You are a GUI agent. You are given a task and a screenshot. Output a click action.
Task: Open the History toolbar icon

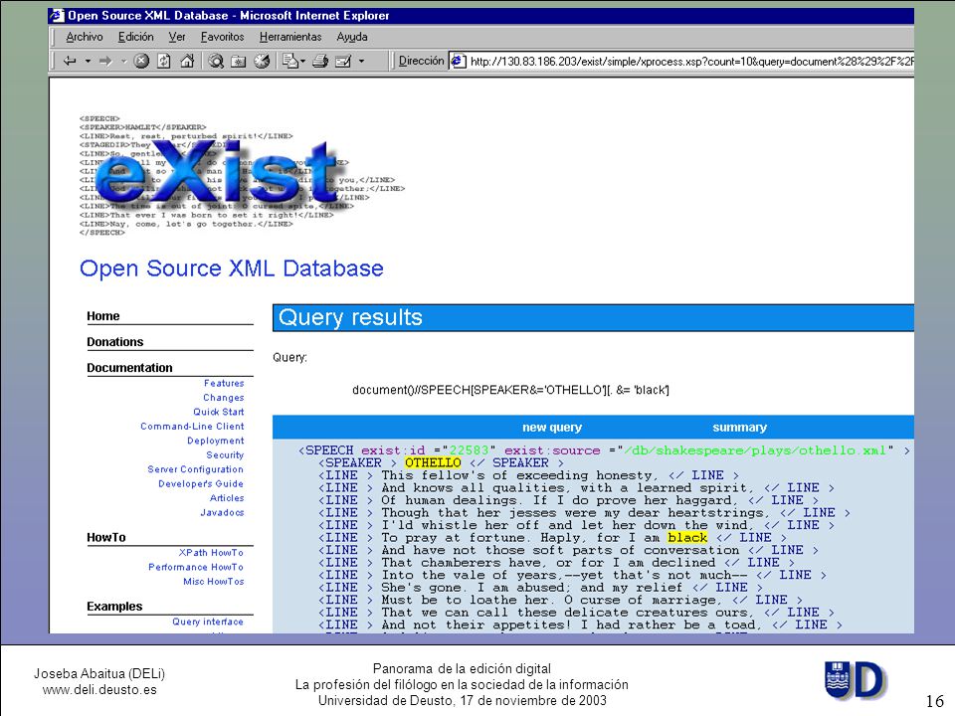pos(262,61)
